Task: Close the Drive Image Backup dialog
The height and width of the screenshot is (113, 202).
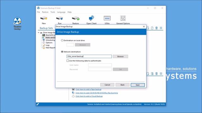Action: pos(144,26)
